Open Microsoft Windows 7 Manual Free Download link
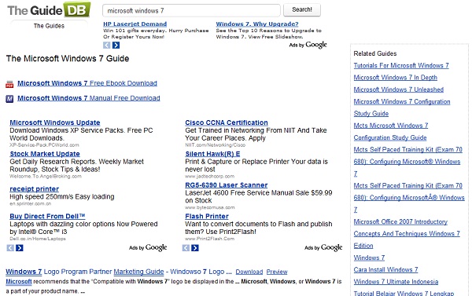 tap(89, 98)
